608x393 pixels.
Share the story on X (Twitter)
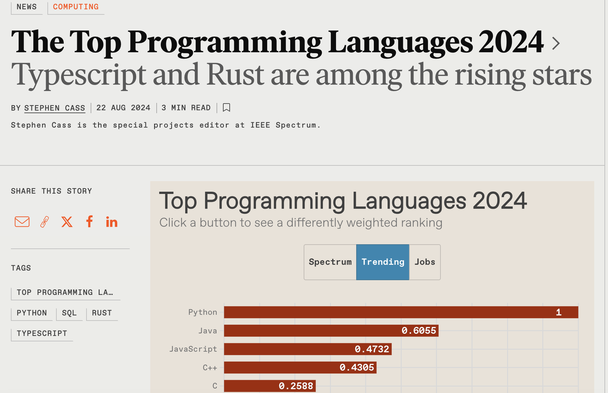click(67, 222)
